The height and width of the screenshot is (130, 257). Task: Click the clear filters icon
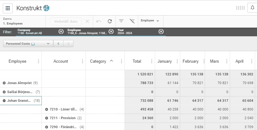click(132, 21)
